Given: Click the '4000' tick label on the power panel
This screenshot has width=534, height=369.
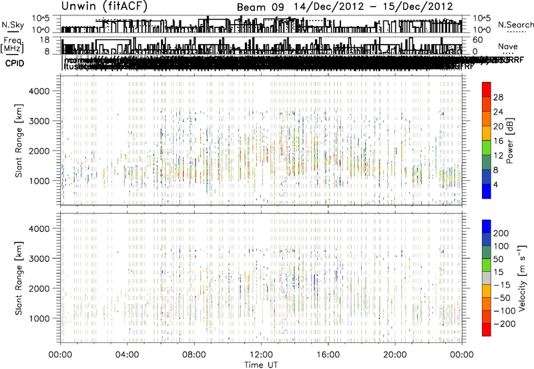Looking at the screenshot, I should [39, 91].
